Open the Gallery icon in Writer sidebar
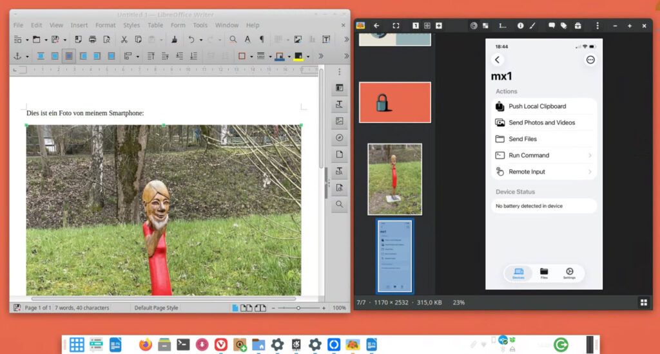The height and width of the screenshot is (354, 660). (x=340, y=121)
